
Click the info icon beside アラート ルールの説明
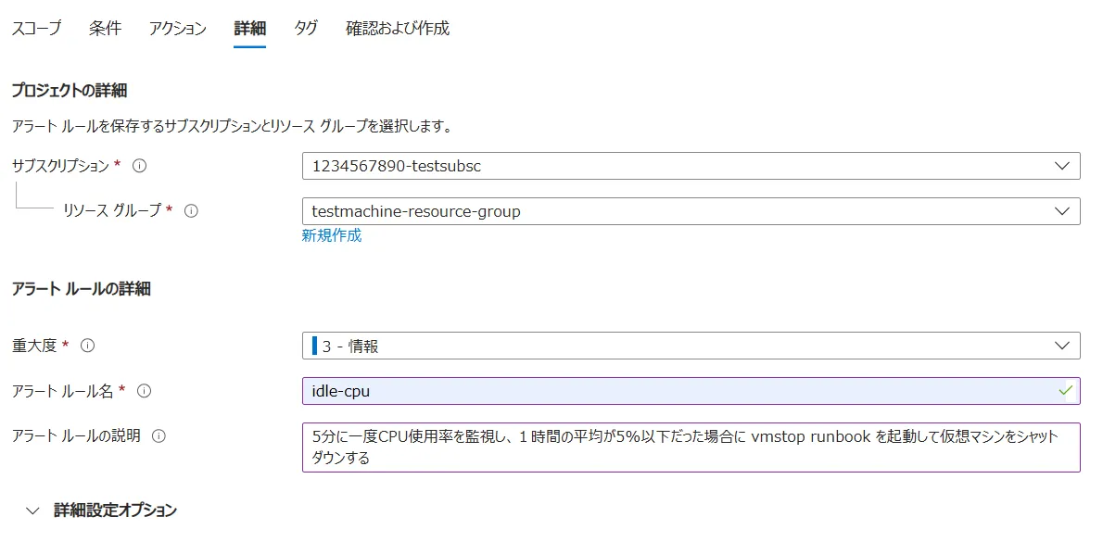click(158, 435)
